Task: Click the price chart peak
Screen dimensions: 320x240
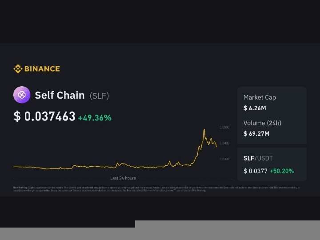Action: point(204,130)
